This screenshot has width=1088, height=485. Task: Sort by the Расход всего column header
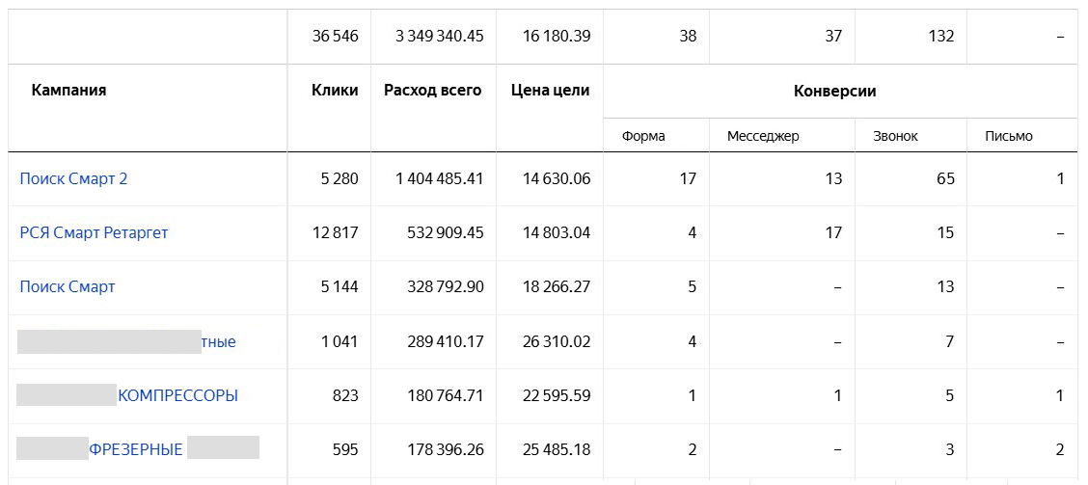click(433, 91)
